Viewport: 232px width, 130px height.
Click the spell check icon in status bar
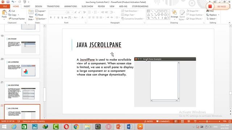click(18, 121)
